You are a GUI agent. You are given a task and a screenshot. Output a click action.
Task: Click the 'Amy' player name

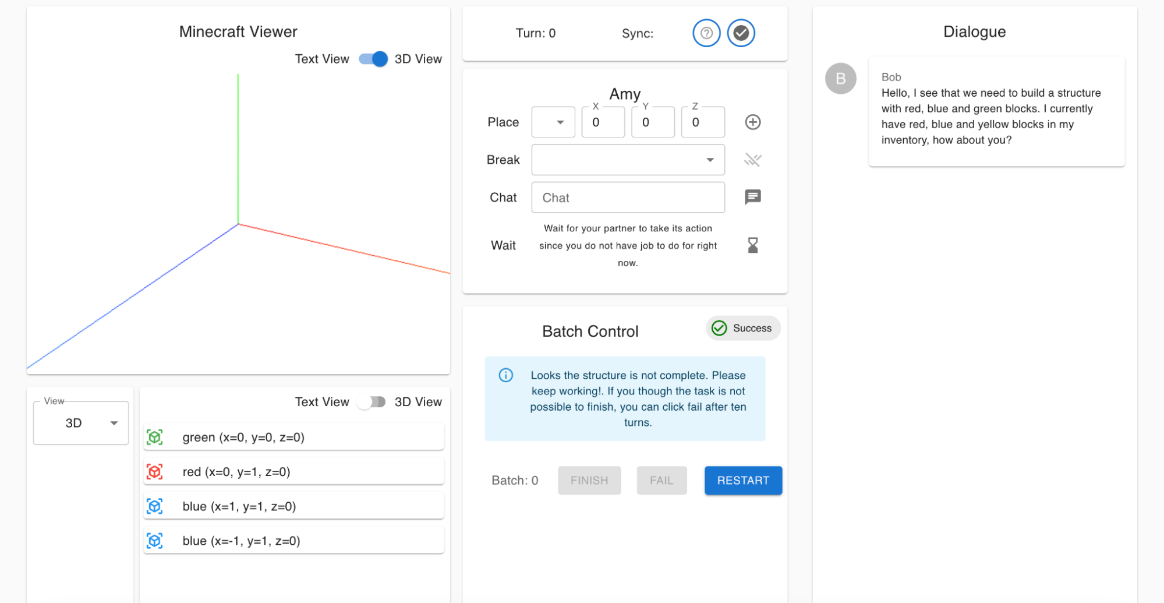(625, 94)
